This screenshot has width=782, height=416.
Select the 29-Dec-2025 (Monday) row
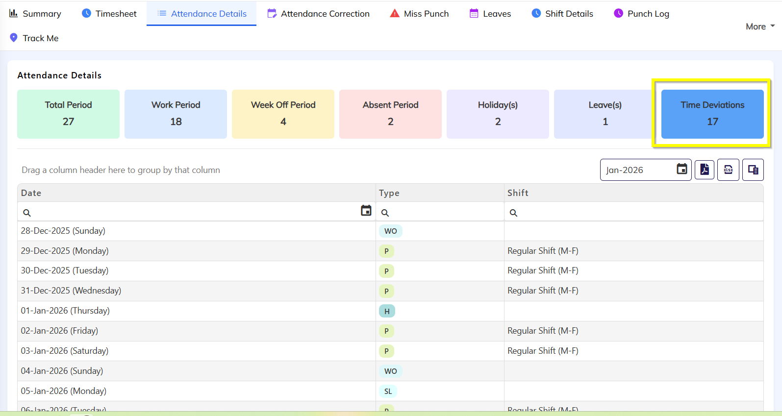[x=390, y=251]
